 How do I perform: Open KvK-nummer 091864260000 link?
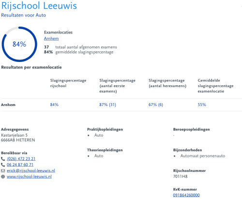(x=186, y=195)
